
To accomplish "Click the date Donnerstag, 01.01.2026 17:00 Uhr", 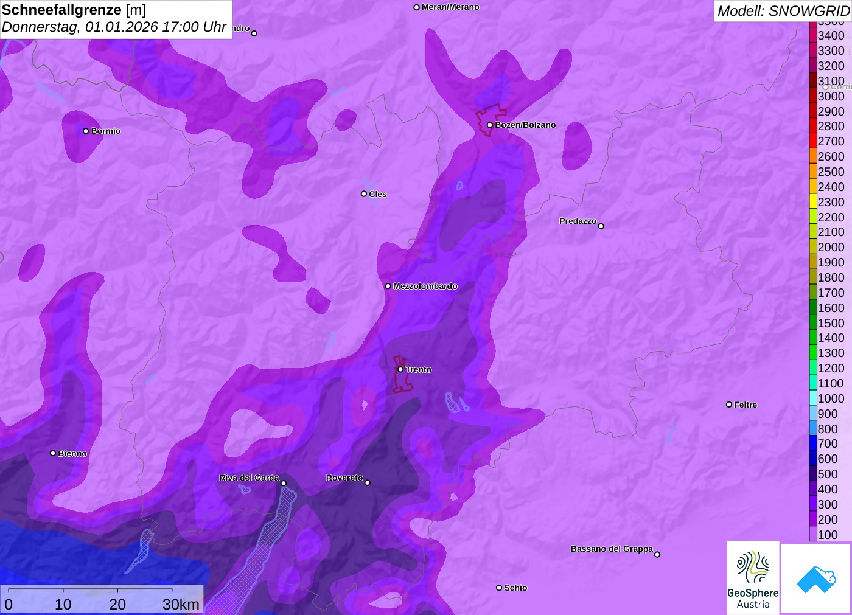I will [114, 27].
